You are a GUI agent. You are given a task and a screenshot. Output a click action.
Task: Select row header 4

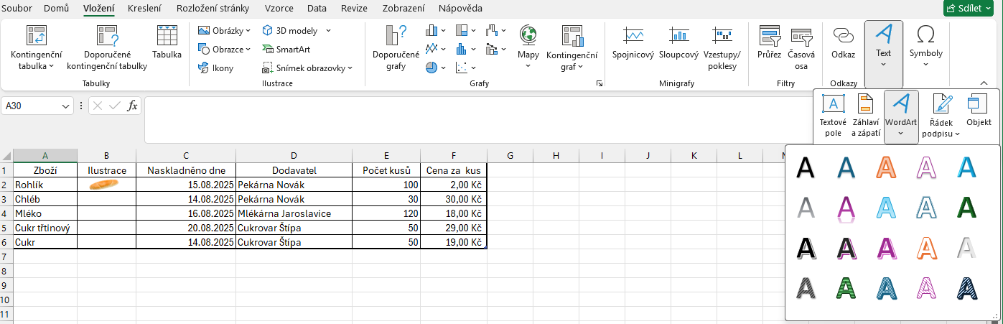[x=6, y=213]
